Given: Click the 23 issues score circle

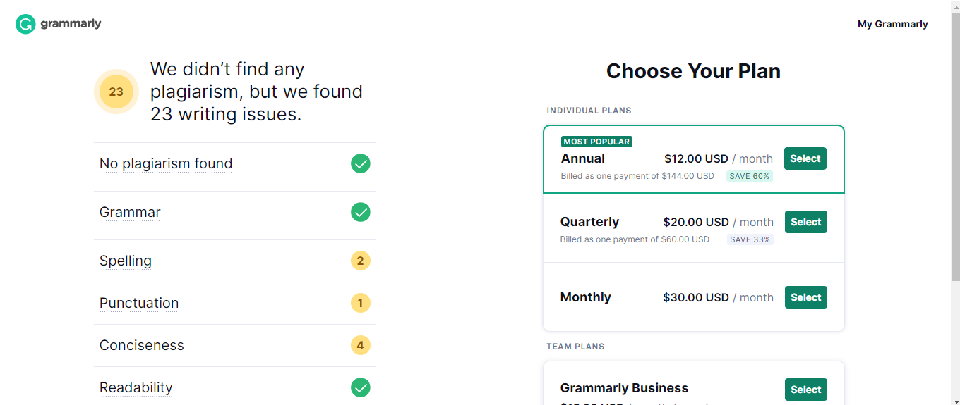Looking at the screenshot, I should click(116, 92).
